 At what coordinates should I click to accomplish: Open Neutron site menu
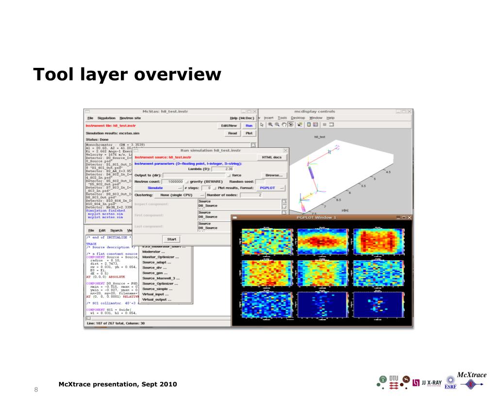click(130, 118)
